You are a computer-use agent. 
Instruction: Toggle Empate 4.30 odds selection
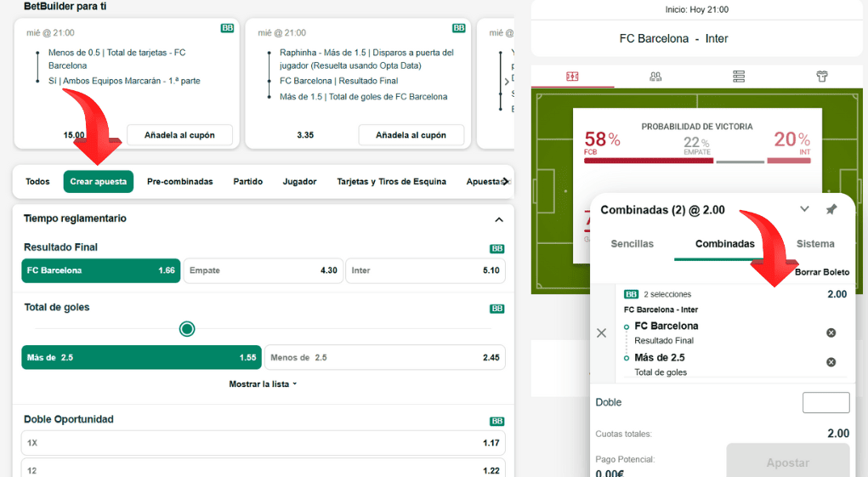(263, 270)
